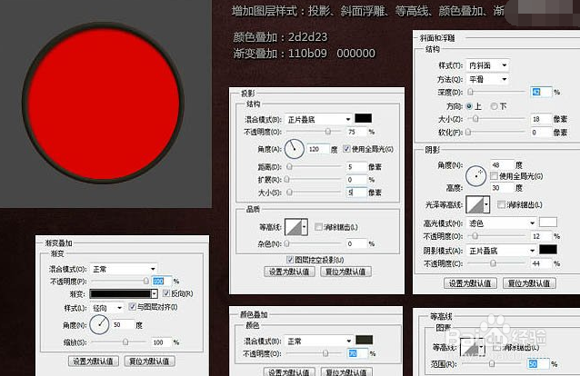Click the shadow 不透明度 field showing 44
580x376 pixels.
coord(541,263)
